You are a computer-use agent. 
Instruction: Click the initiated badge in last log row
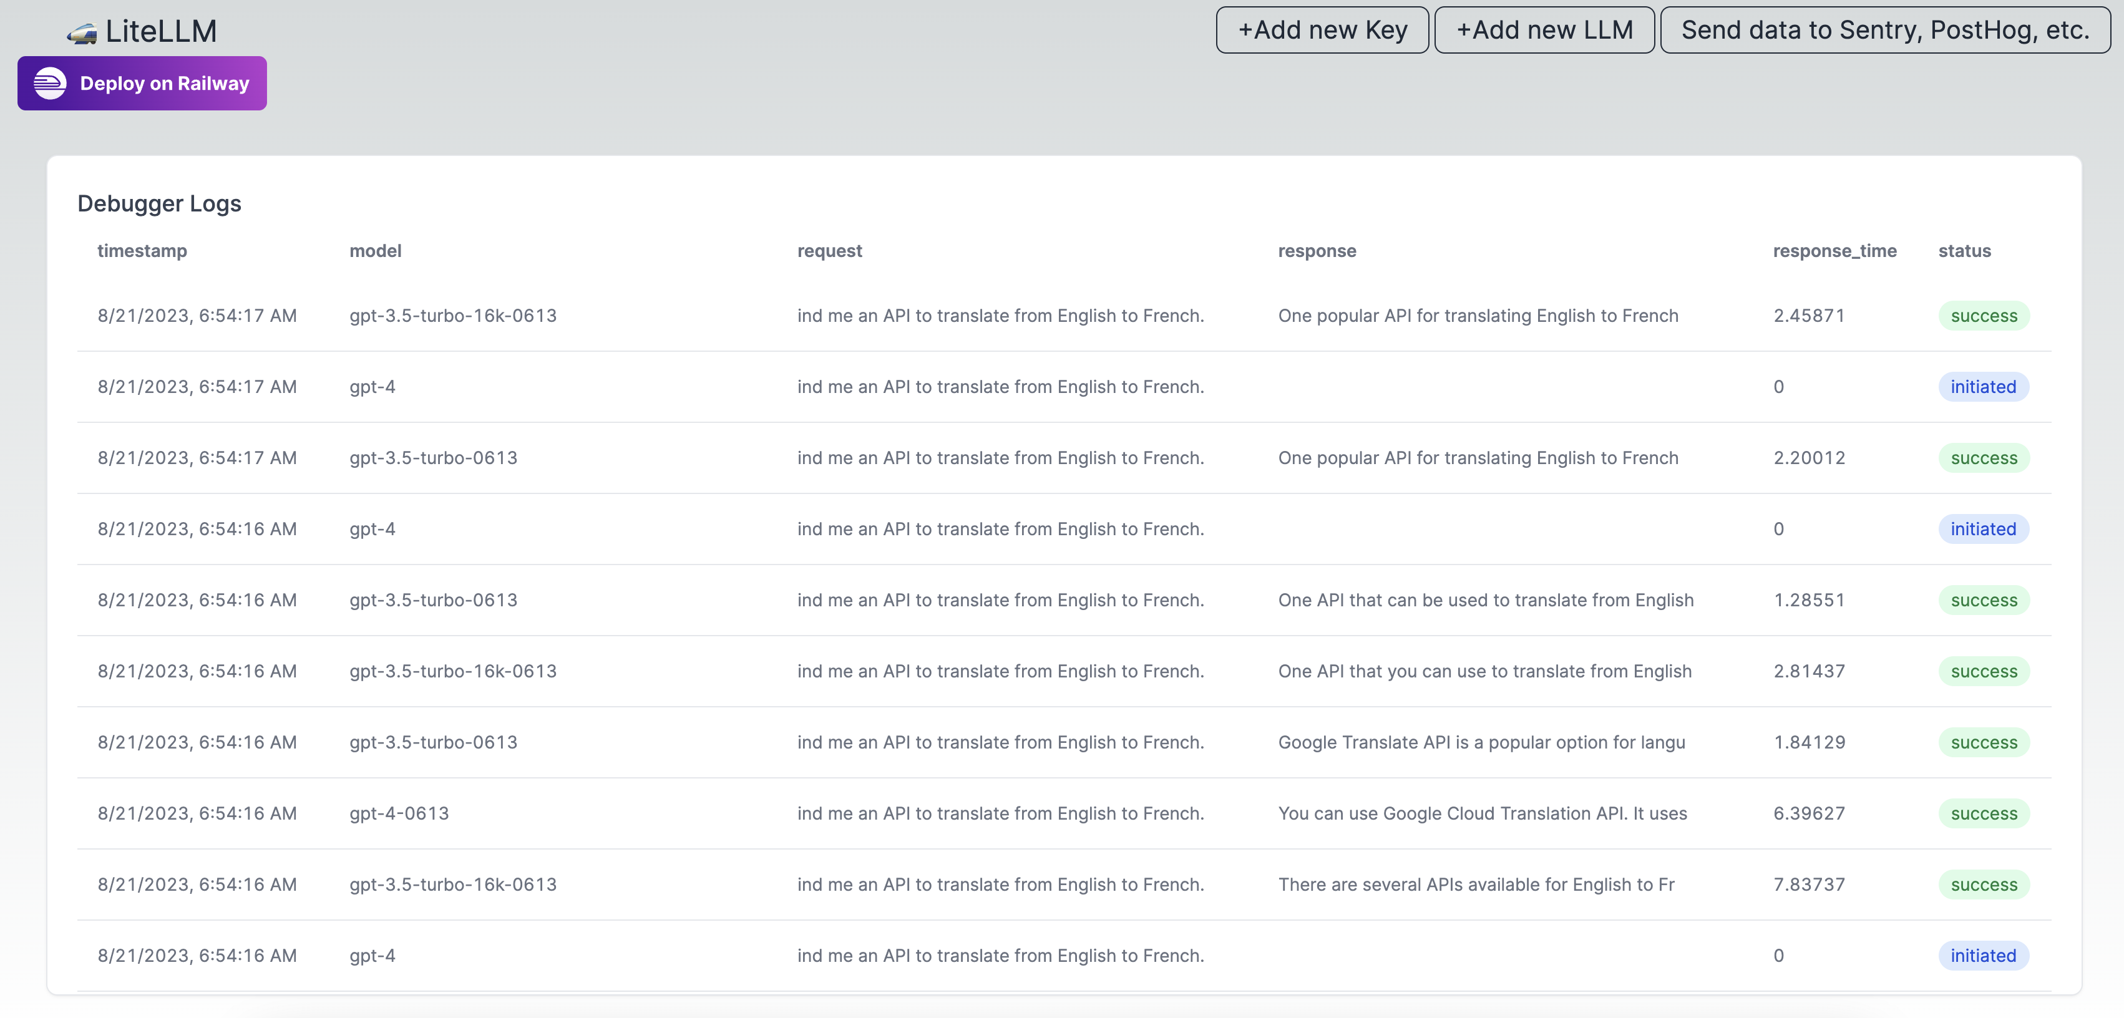click(x=1982, y=956)
